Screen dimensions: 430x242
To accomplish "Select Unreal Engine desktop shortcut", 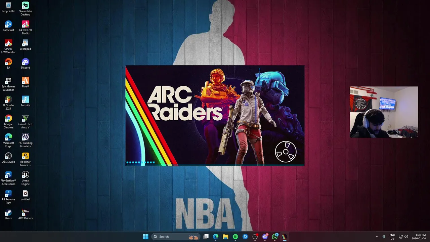I will 25,178.
